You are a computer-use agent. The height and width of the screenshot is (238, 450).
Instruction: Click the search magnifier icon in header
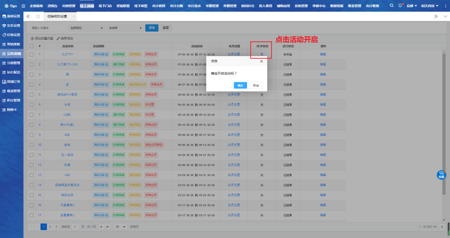coord(392,6)
